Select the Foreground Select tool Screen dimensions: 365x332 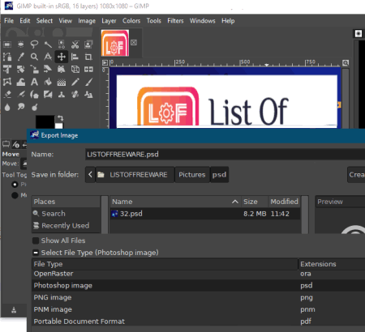[88, 45]
